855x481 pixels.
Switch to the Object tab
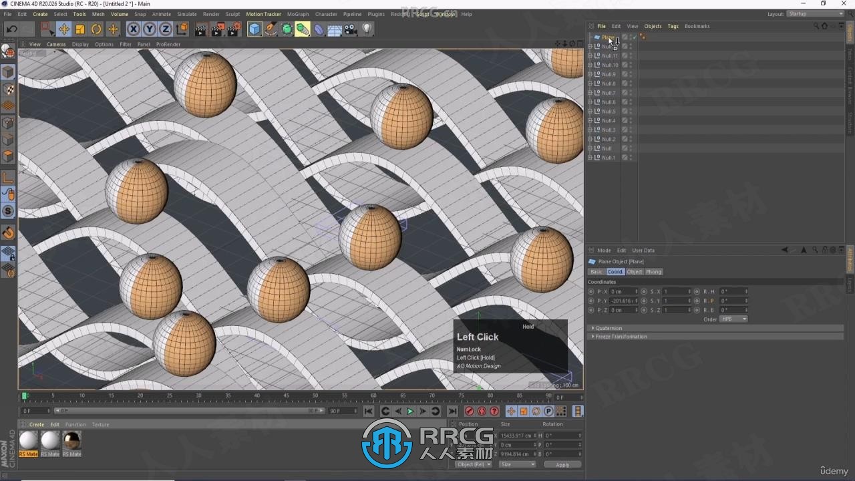[635, 272]
